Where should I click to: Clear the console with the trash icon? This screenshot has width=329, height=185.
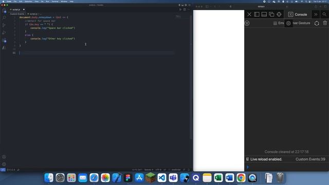coord(325,23)
